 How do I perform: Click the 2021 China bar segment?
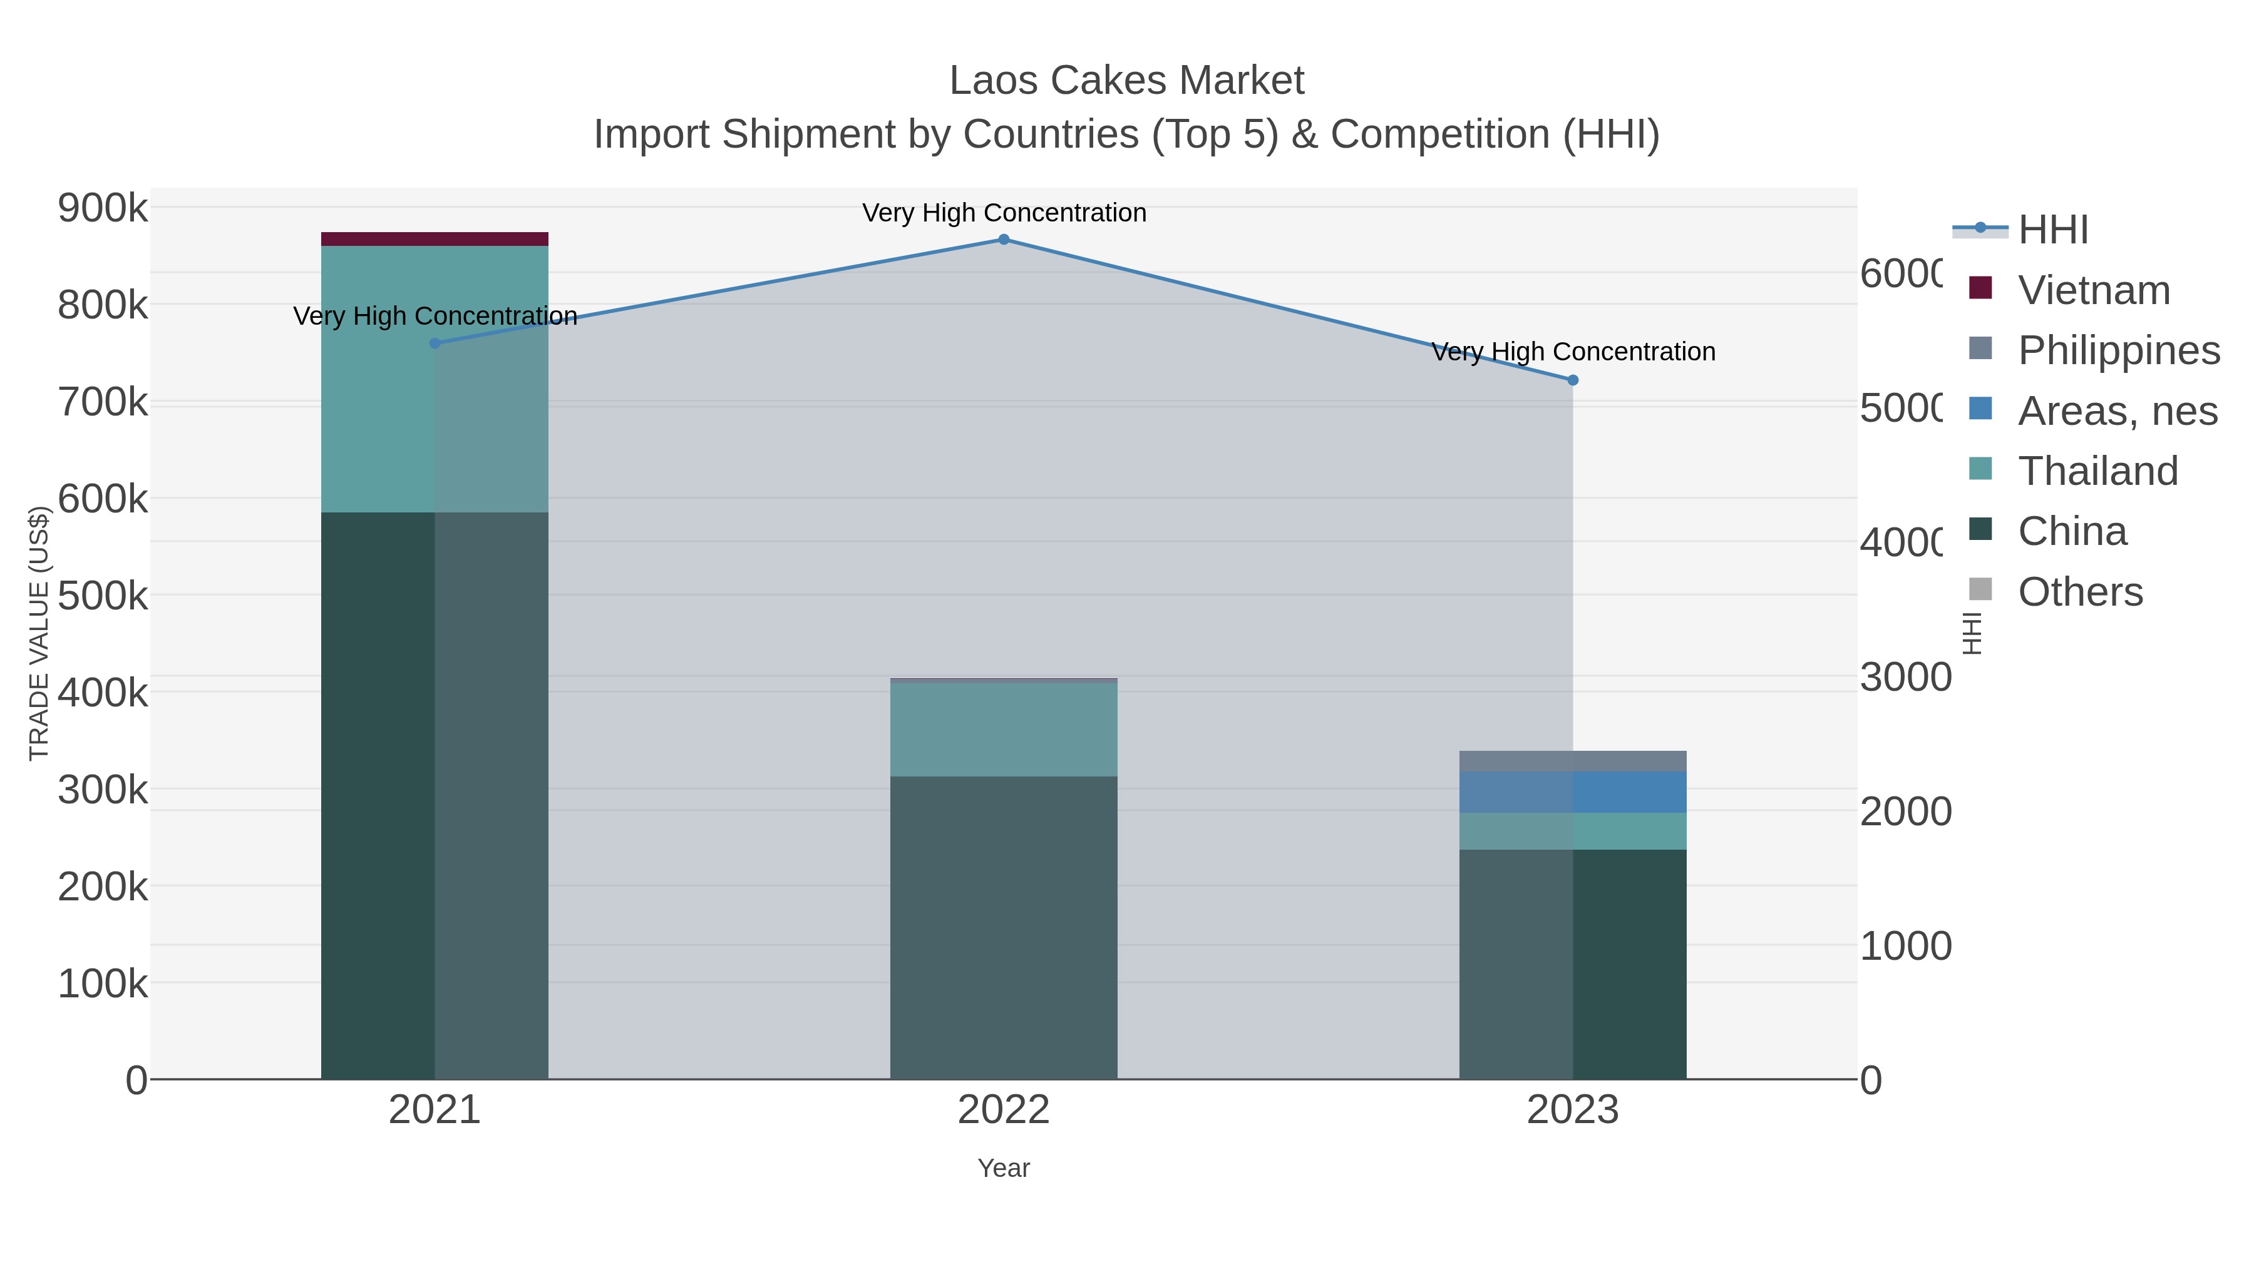coord(435,796)
